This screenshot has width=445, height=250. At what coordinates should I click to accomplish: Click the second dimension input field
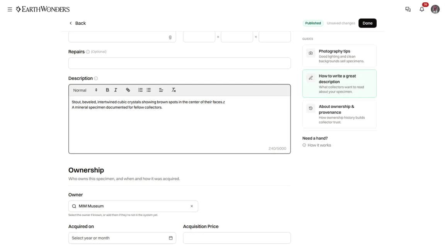(x=237, y=37)
